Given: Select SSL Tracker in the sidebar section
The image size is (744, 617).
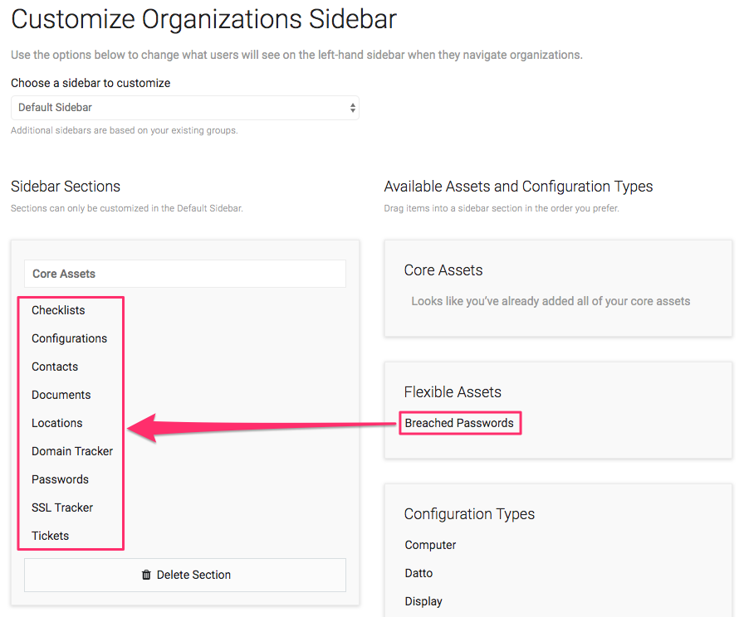Looking at the screenshot, I should pos(61,508).
